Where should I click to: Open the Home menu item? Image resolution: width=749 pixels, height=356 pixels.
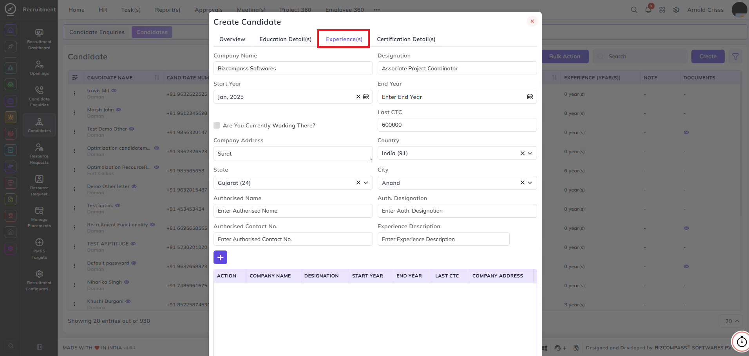(x=76, y=10)
